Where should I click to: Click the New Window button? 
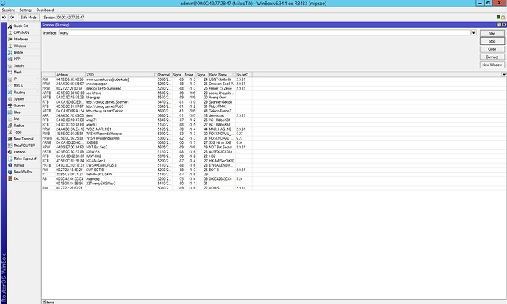click(x=492, y=65)
